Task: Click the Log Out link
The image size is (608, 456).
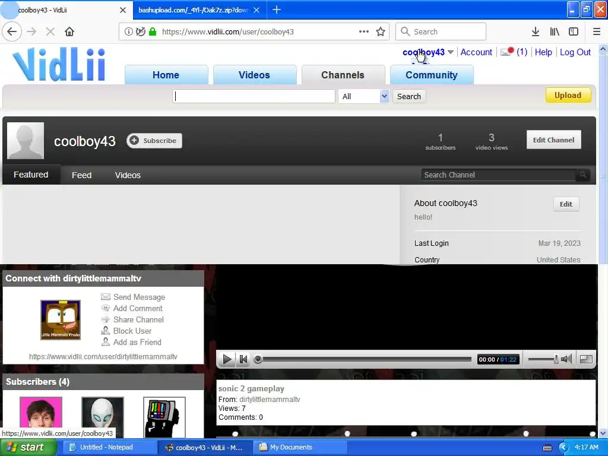Action: pos(575,52)
